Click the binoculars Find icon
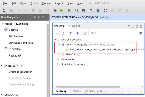Image resolution: width=145 pixels, height=97 pixels. pos(55,11)
